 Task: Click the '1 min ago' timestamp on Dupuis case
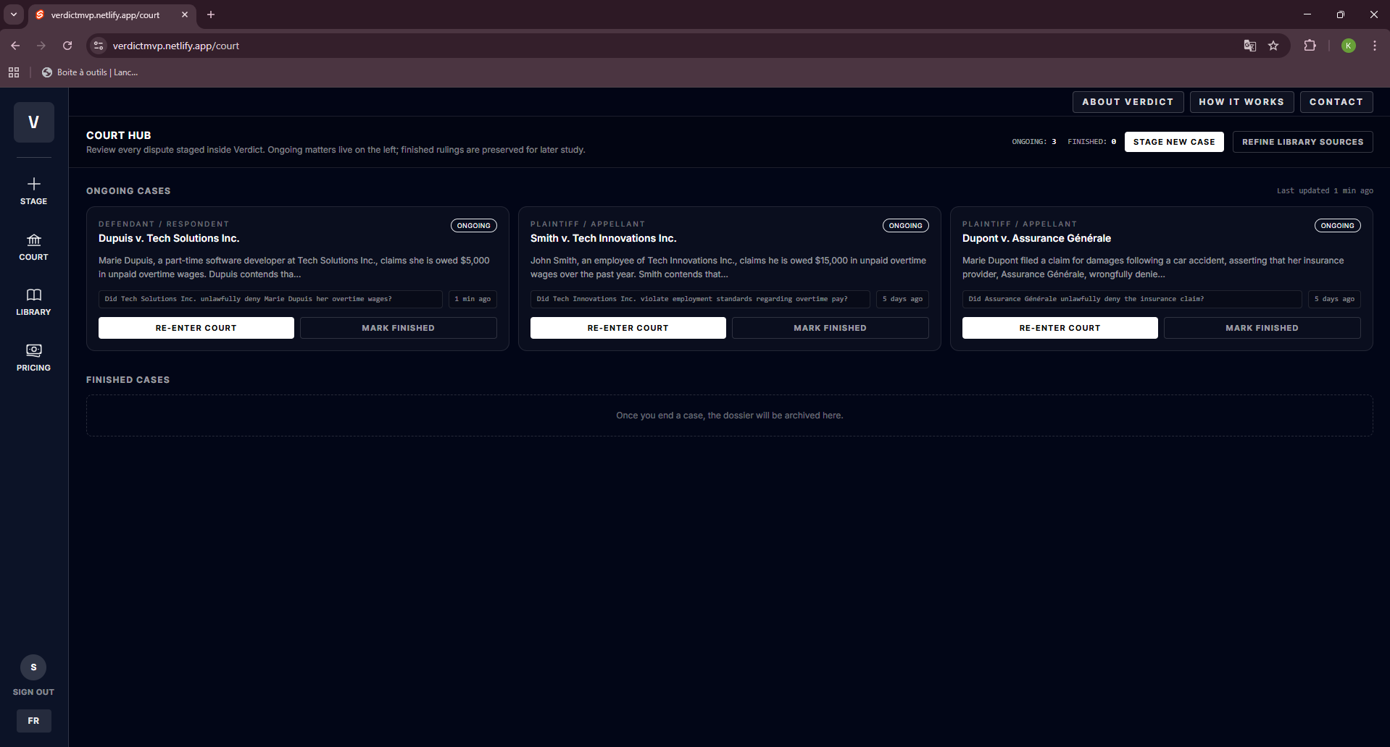[473, 299]
